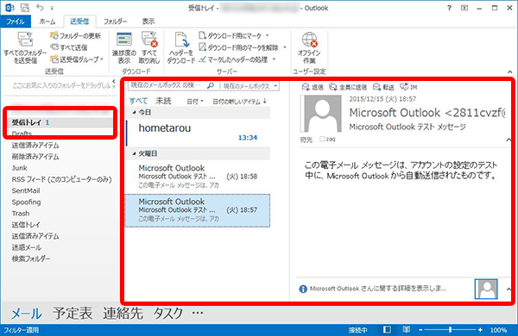Open 送受信グループ dropdown

click(x=77, y=59)
